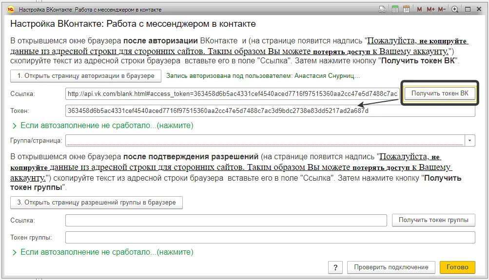Click the M- memory subtract button
Image resolution: width=489 pixels, height=280 pixels.
[442, 9]
